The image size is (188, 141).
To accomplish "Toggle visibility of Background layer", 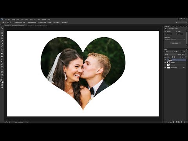I will [x=165, y=68].
